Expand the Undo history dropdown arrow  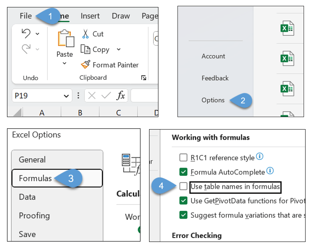pyautogui.click(x=37, y=34)
